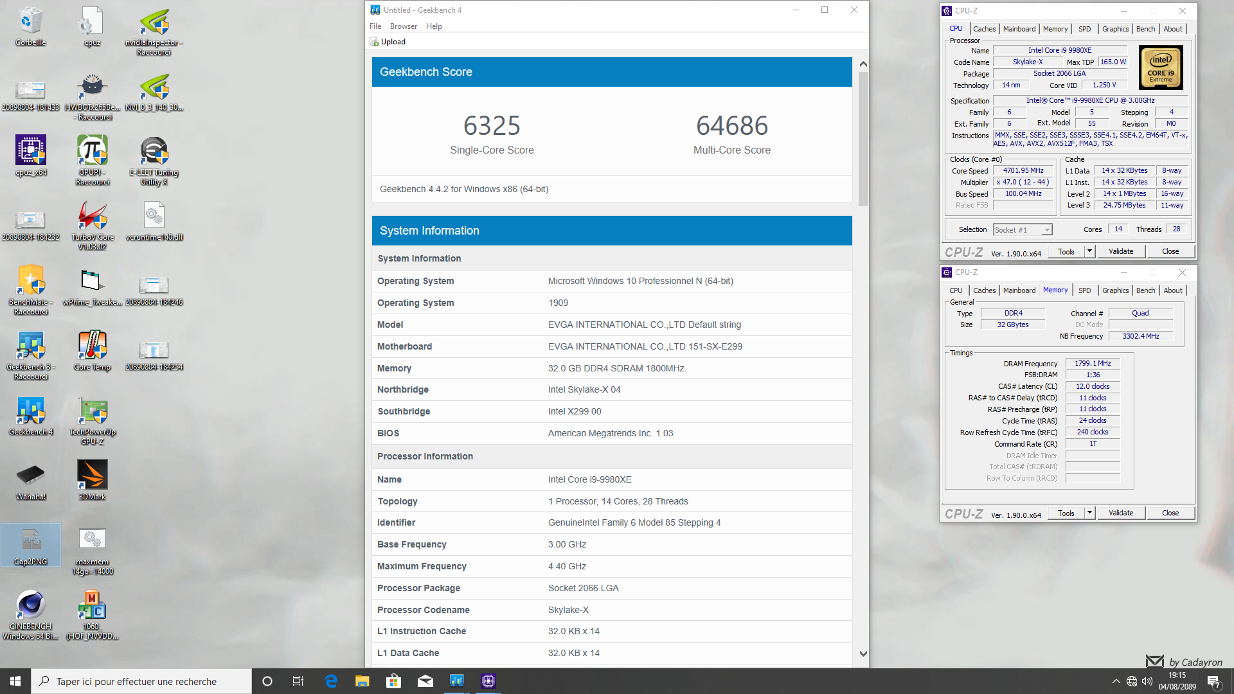Open the Browser menu in Geekbench

[404, 26]
